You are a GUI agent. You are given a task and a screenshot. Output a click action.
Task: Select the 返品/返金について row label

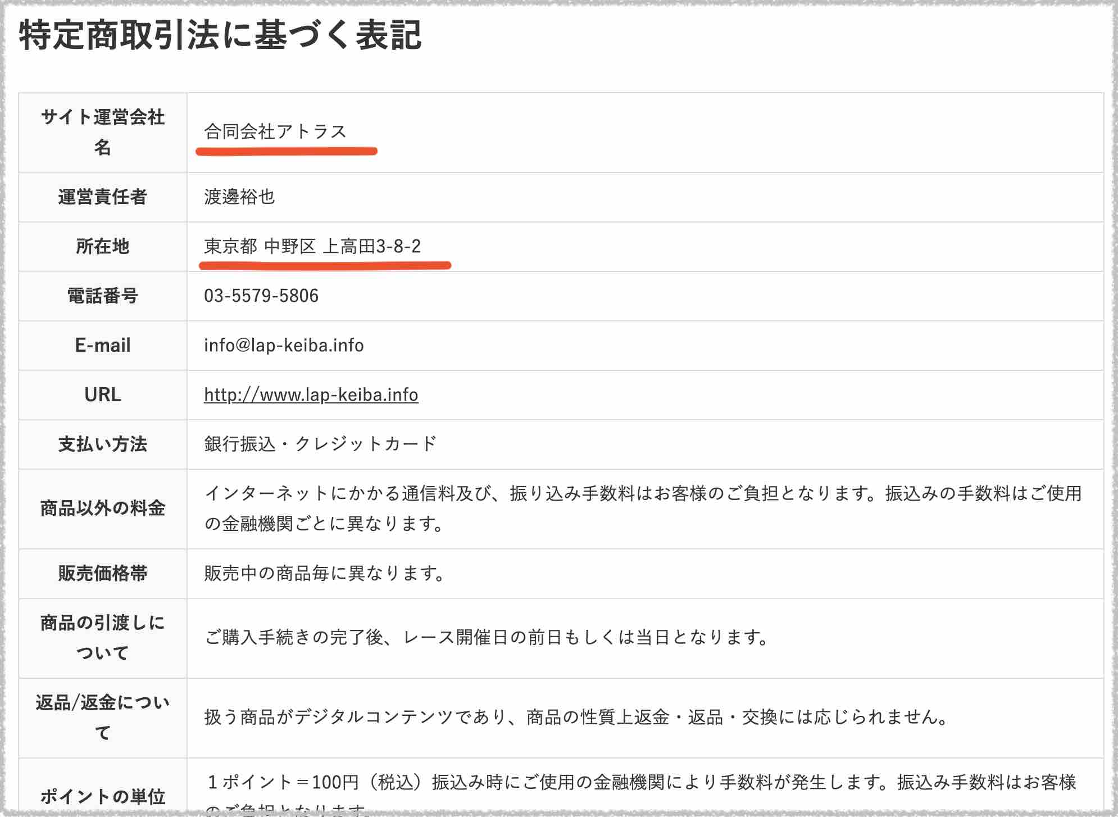(102, 715)
